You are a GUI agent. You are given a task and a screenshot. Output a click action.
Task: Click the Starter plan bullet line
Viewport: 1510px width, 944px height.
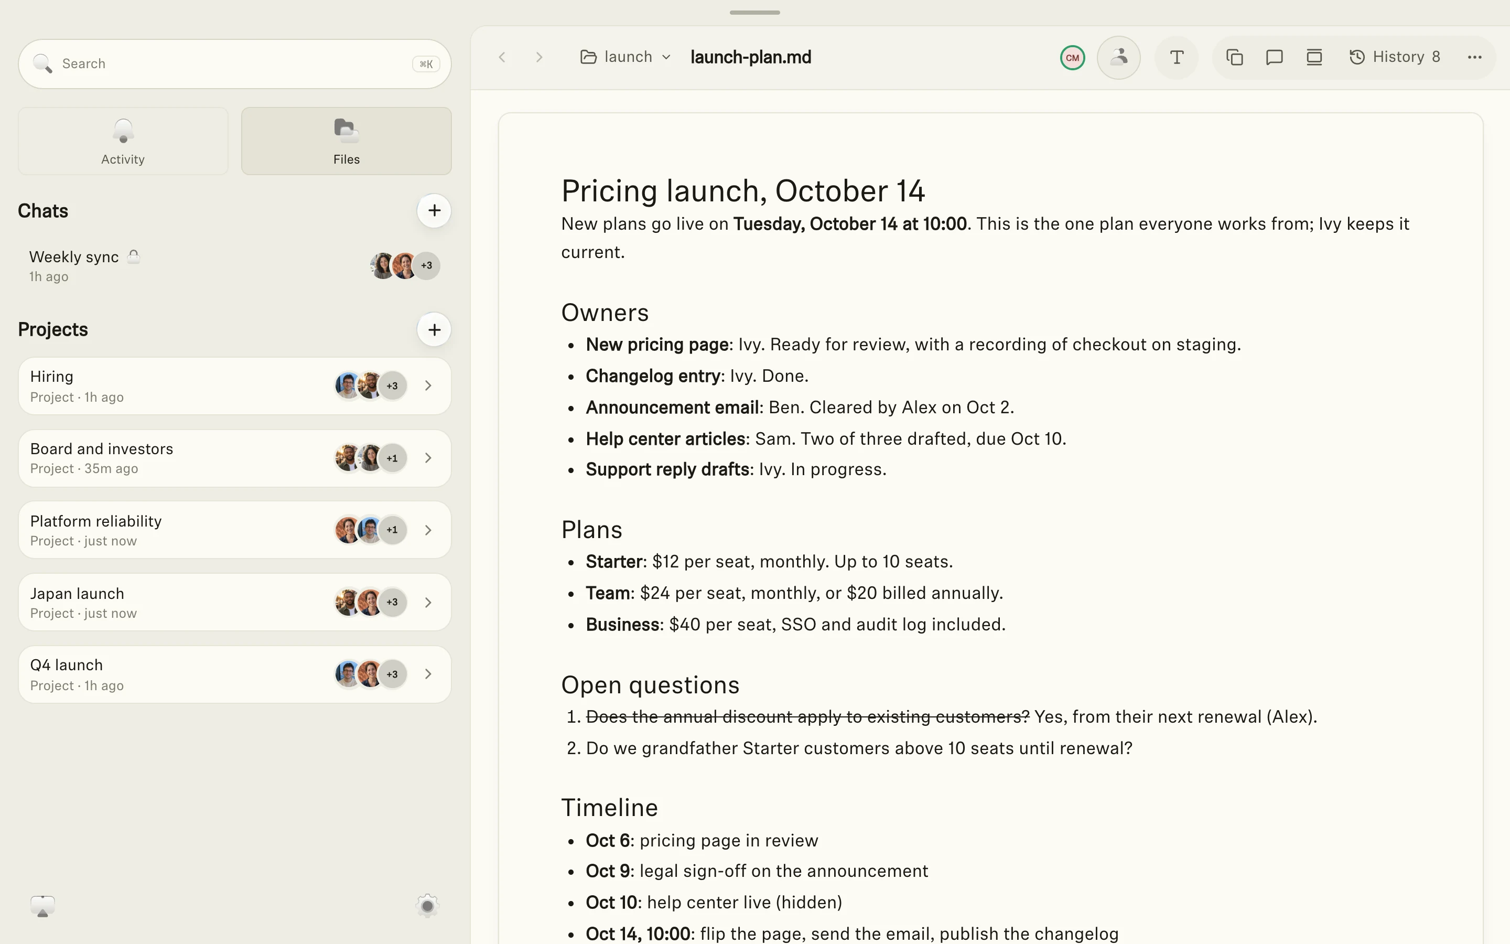click(769, 562)
